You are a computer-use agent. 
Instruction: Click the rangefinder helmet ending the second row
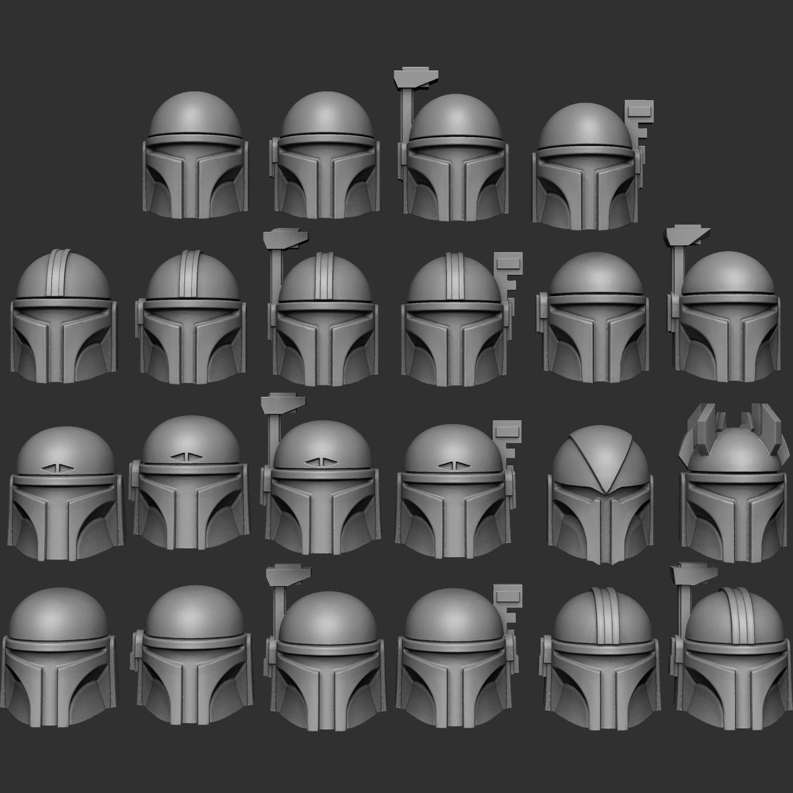pyautogui.click(x=727, y=318)
